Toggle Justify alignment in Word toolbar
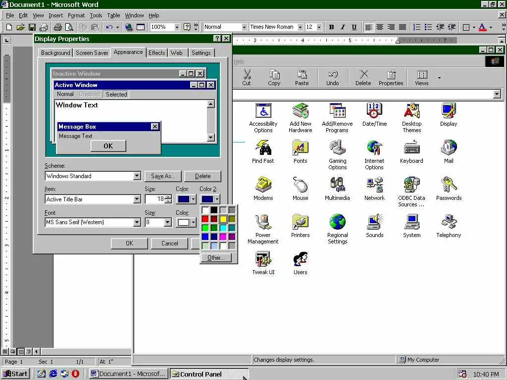The height and width of the screenshot is (380, 507). coord(402,27)
